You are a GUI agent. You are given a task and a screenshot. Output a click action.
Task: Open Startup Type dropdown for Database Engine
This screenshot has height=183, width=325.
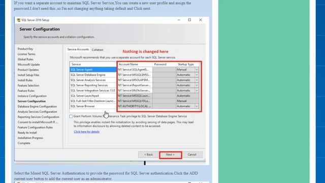pos(197,75)
